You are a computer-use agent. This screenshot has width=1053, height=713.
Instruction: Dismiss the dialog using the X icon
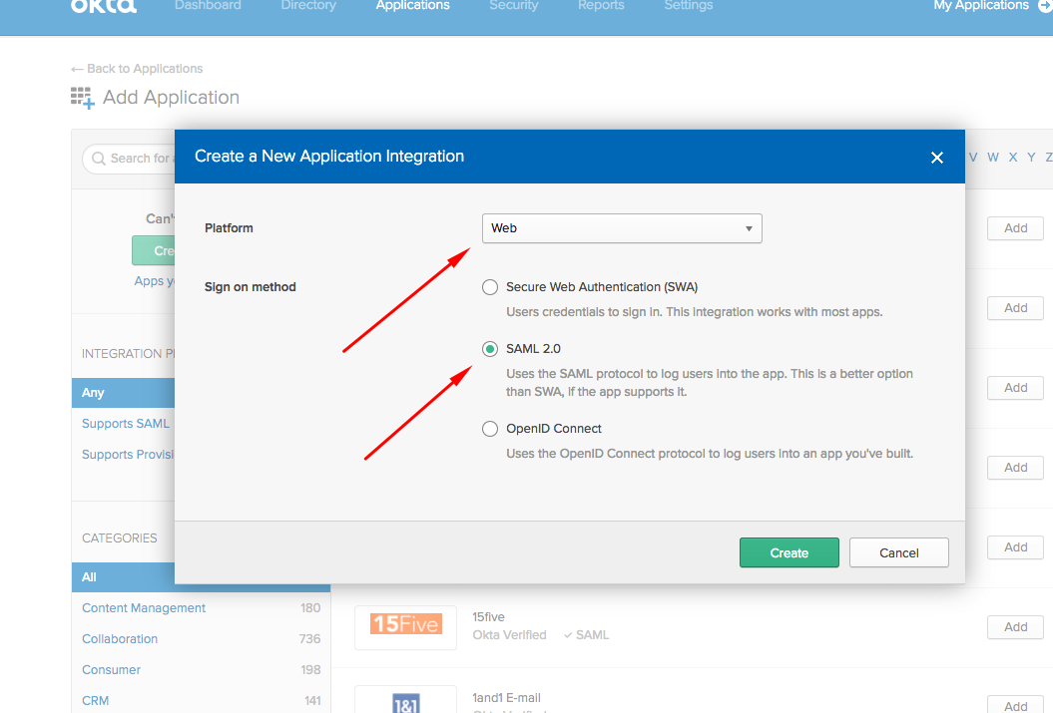click(x=936, y=157)
